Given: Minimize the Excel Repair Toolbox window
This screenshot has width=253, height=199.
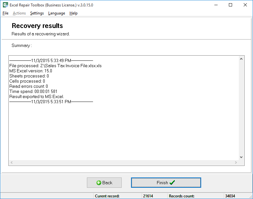Looking at the screenshot, I should coord(216,5).
